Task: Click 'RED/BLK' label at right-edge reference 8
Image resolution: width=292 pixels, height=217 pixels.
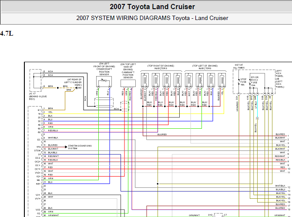Action: click(280, 160)
